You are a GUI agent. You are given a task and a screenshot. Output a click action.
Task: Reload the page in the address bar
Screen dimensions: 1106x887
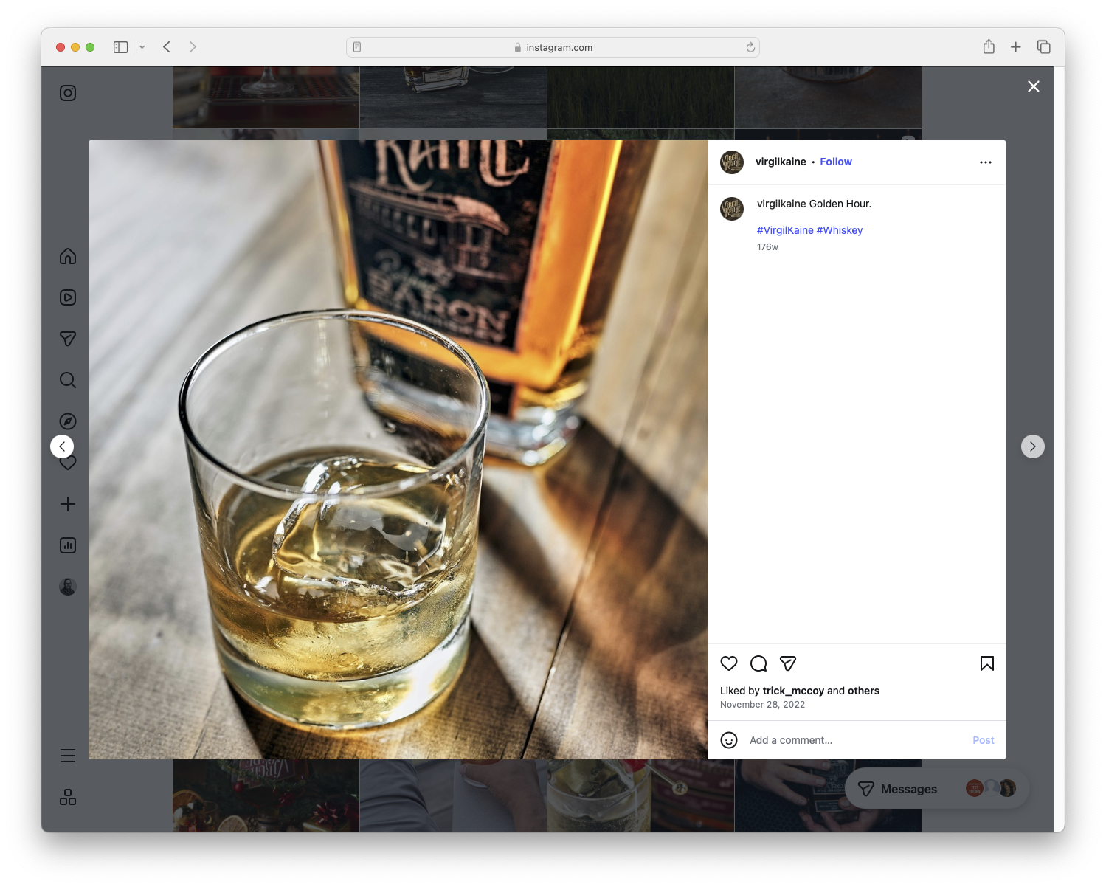tap(750, 46)
